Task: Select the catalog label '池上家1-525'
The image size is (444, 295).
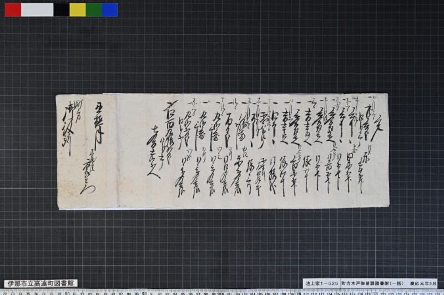Action: pos(322,283)
